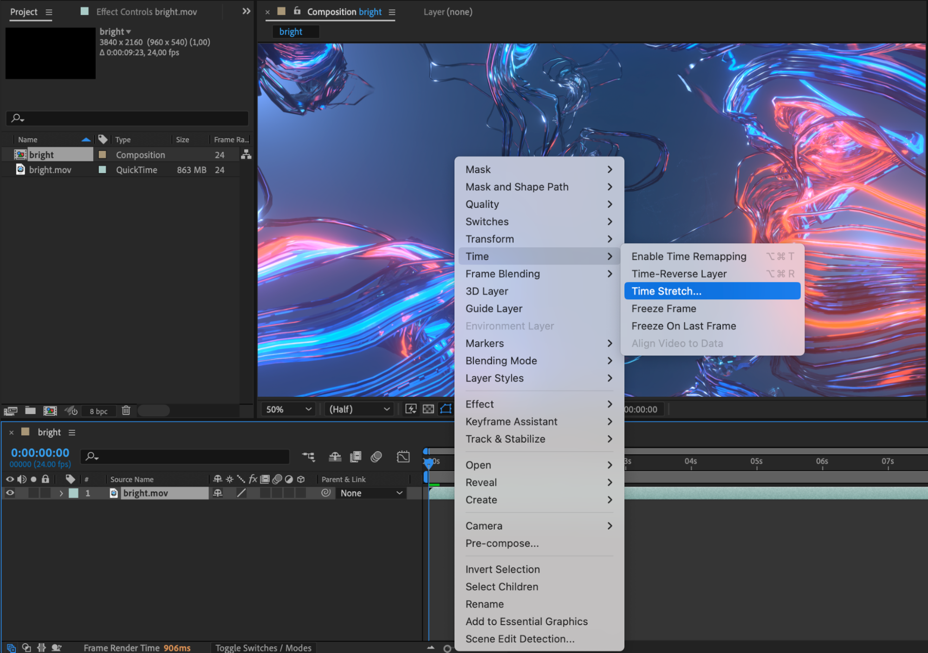This screenshot has height=653, width=928.
Task: Toggle transparency grid in composition viewer
Action: [x=428, y=409]
